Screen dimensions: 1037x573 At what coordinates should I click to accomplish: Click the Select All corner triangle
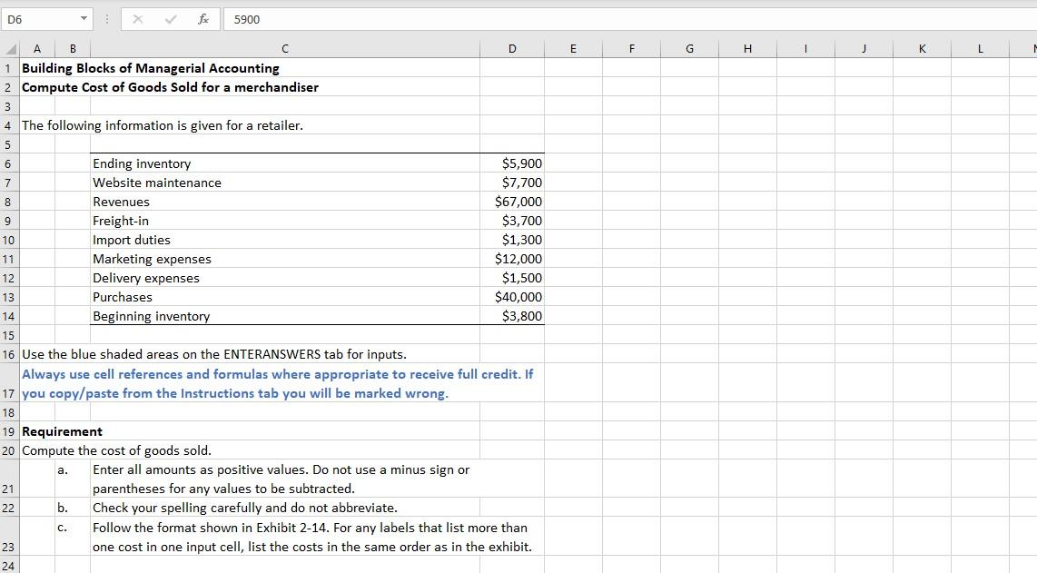(x=10, y=49)
